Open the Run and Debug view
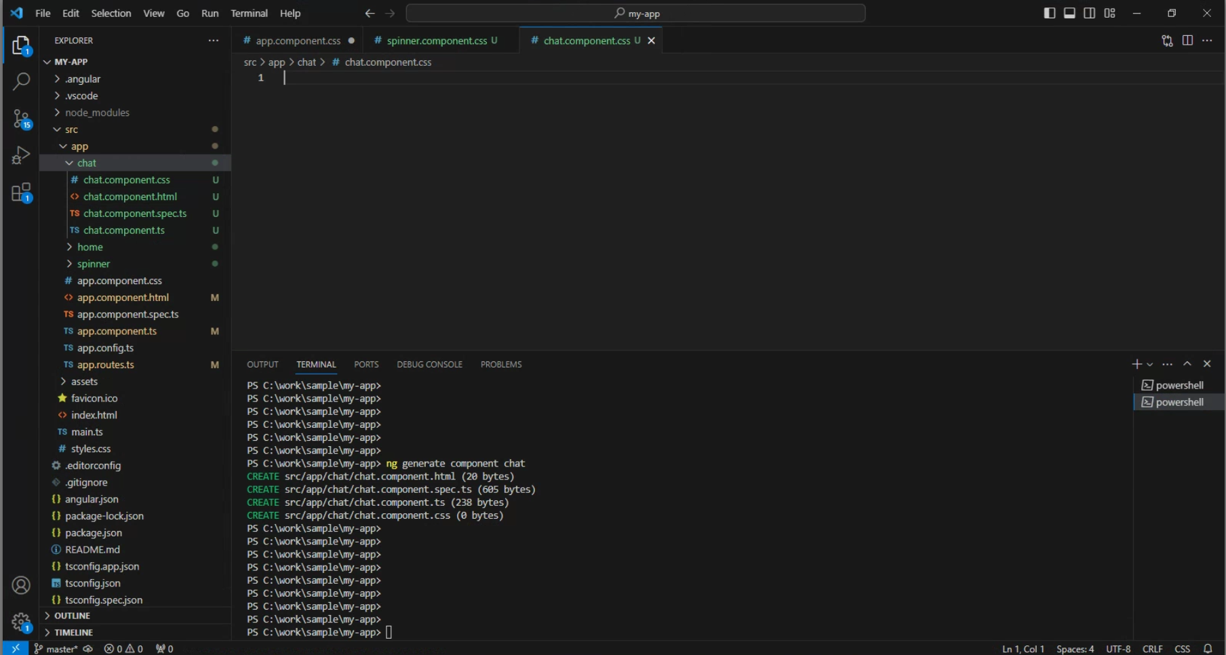The width and height of the screenshot is (1226, 655). coord(21,156)
